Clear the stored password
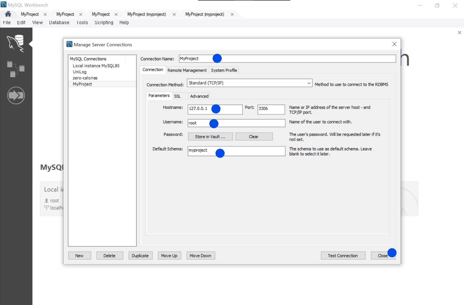This screenshot has width=464, height=305. coord(254,137)
